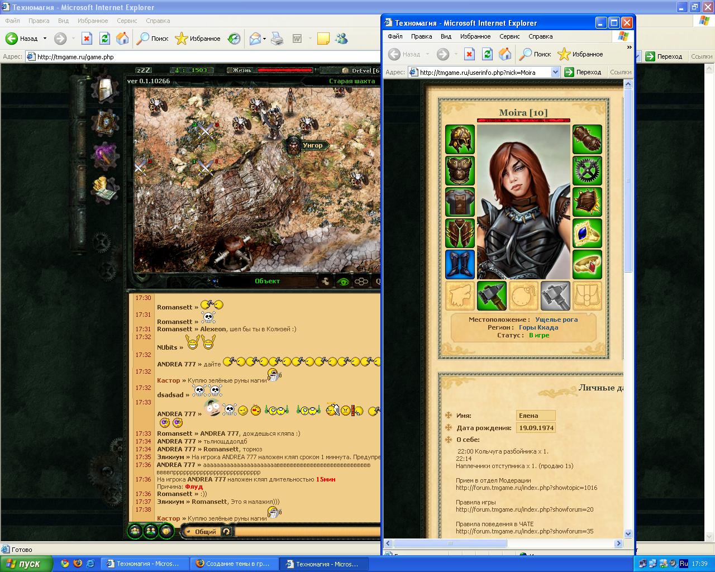Select the grey hammer weapon slot
This screenshot has height=572, width=715.
555,295
